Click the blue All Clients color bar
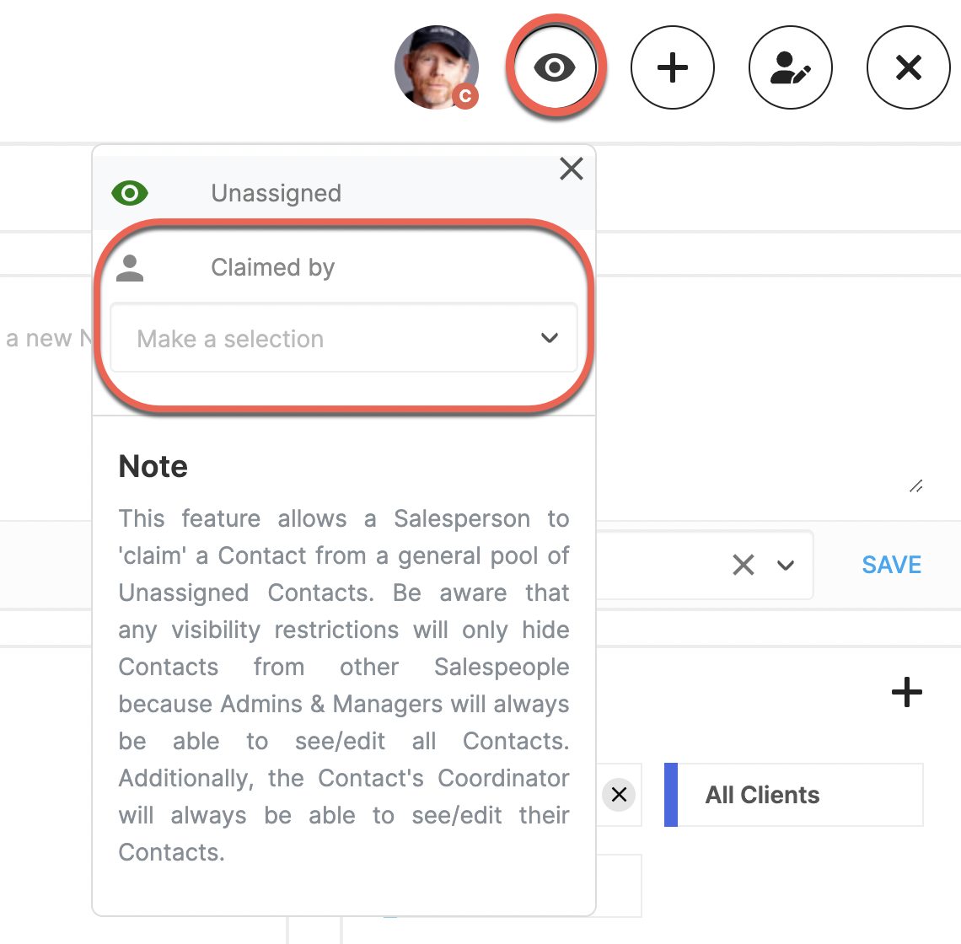Image resolution: width=961 pixels, height=944 pixels. tap(671, 795)
